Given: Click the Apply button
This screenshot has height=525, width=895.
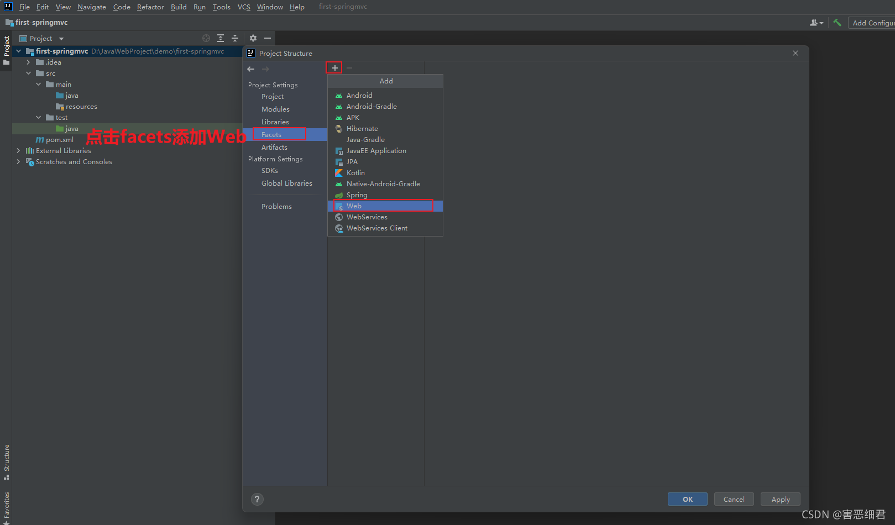Looking at the screenshot, I should 780,499.
